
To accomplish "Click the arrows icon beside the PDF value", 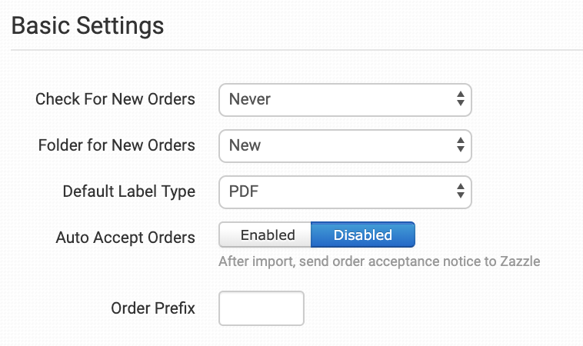I will click(x=460, y=191).
